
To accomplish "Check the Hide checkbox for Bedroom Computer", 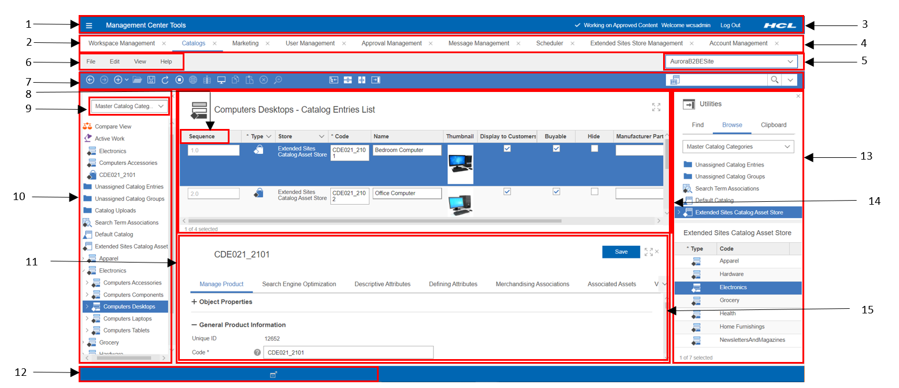I will click(594, 149).
